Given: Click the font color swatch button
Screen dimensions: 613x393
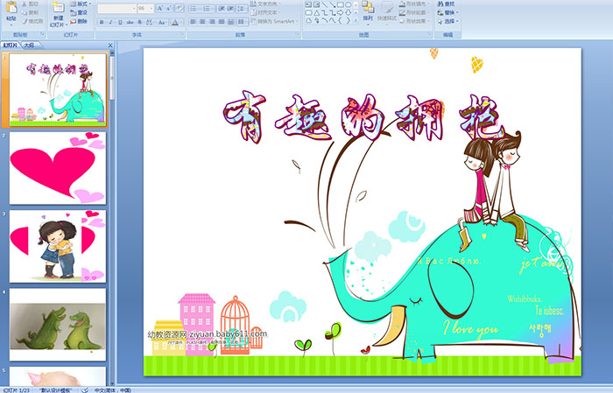Looking at the screenshot, I should pyautogui.click(x=176, y=22).
